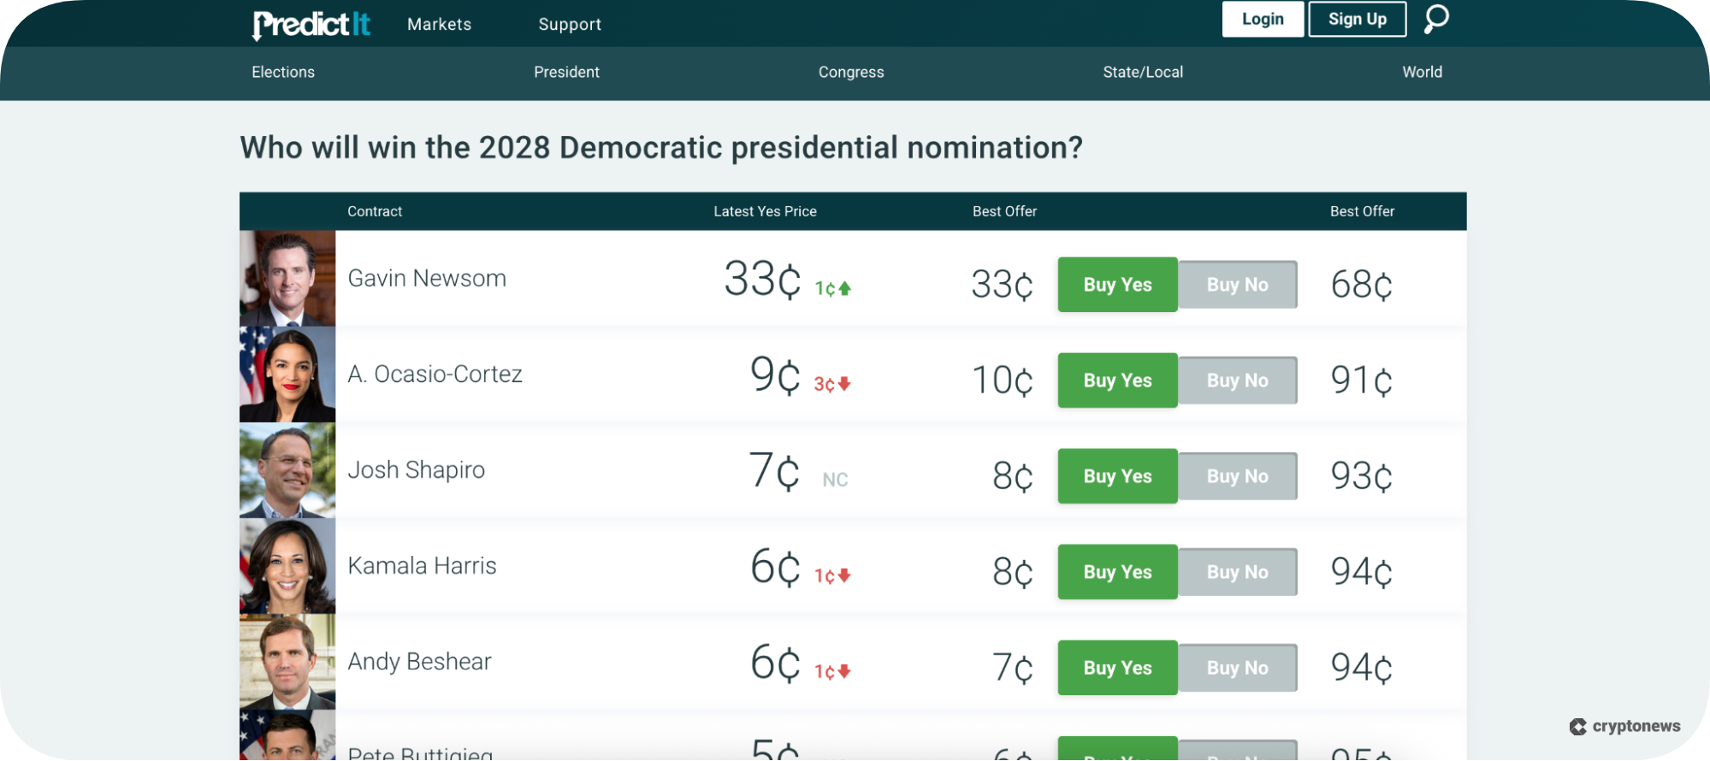The height and width of the screenshot is (761, 1710).
Task: Open the Markets menu
Action: coord(438,23)
